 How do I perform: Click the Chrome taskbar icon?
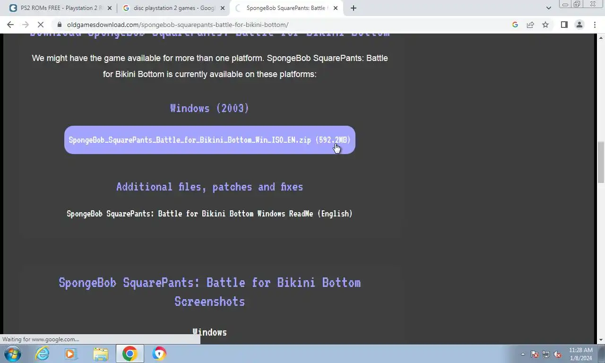coord(130,354)
